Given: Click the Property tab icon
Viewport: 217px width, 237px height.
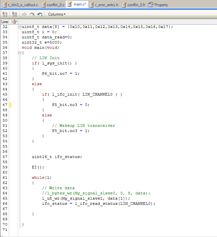Looking at the screenshot, I should click(150, 5).
